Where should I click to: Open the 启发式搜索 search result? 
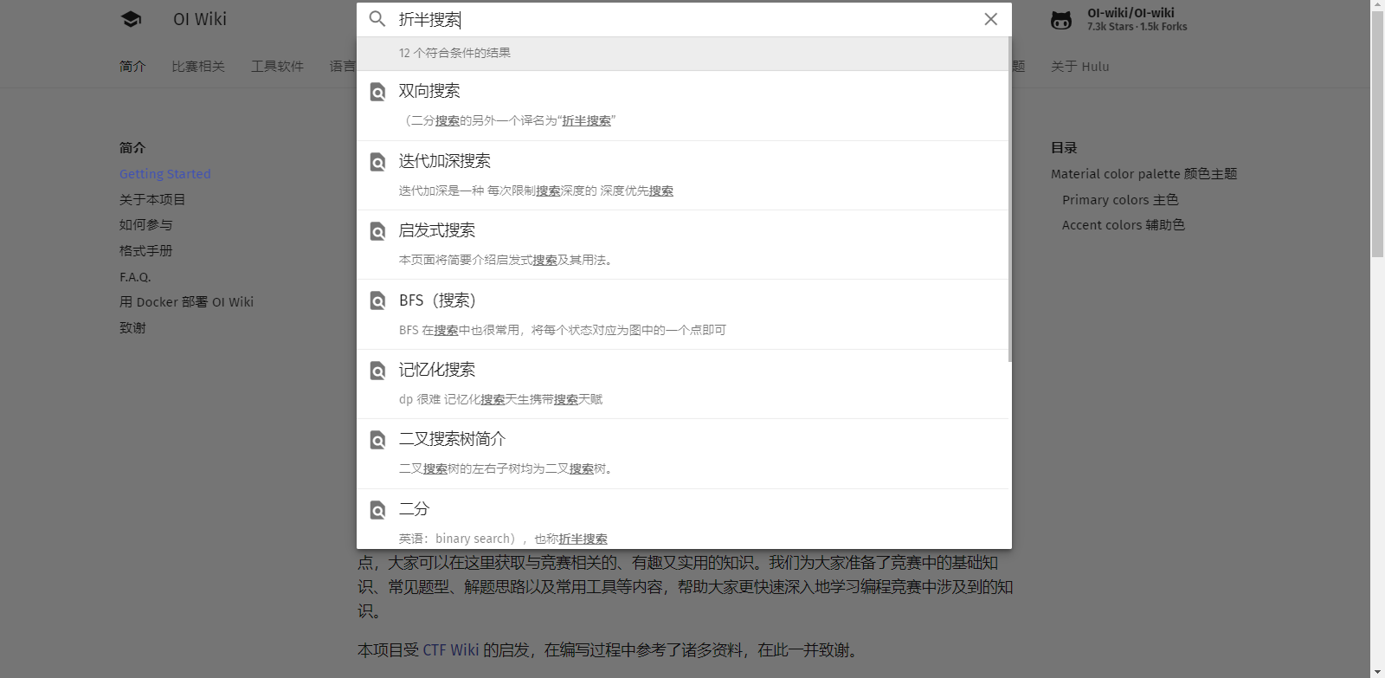683,245
